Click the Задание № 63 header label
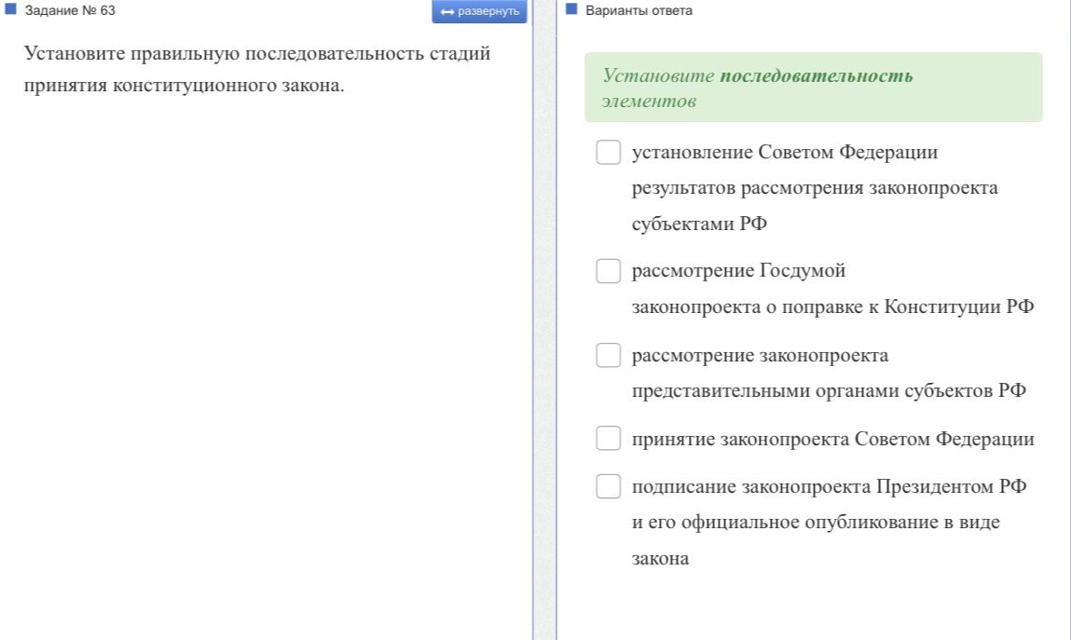Viewport: 1071px width, 640px height. (70, 10)
